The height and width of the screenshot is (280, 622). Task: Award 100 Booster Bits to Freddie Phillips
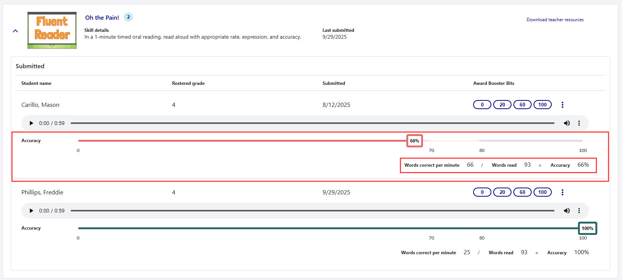pyautogui.click(x=542, y=192)
